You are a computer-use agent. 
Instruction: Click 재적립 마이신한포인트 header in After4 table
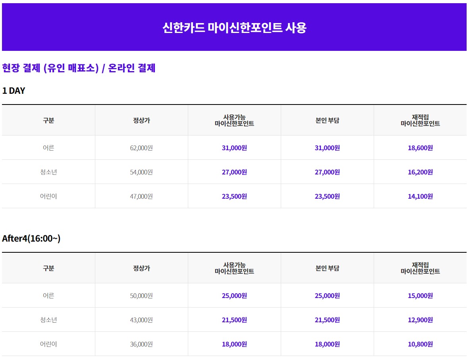coord(420,268)
